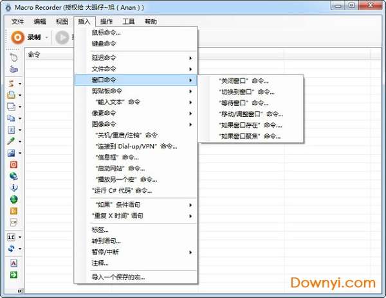Choose 标签... from the Insert menu
The height and width of the screenshot is (298, 386).
(x=136, y=230)
